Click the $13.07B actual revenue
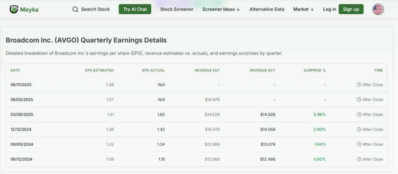This screenshot has width=398, height=174. tap(268, 145)
